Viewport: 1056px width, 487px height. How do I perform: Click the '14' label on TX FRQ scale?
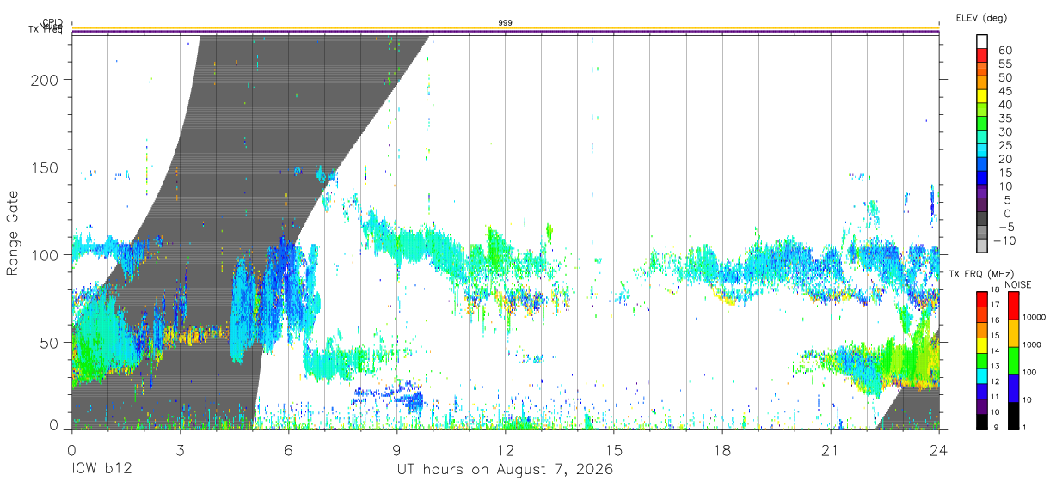(x=997, y=352)
